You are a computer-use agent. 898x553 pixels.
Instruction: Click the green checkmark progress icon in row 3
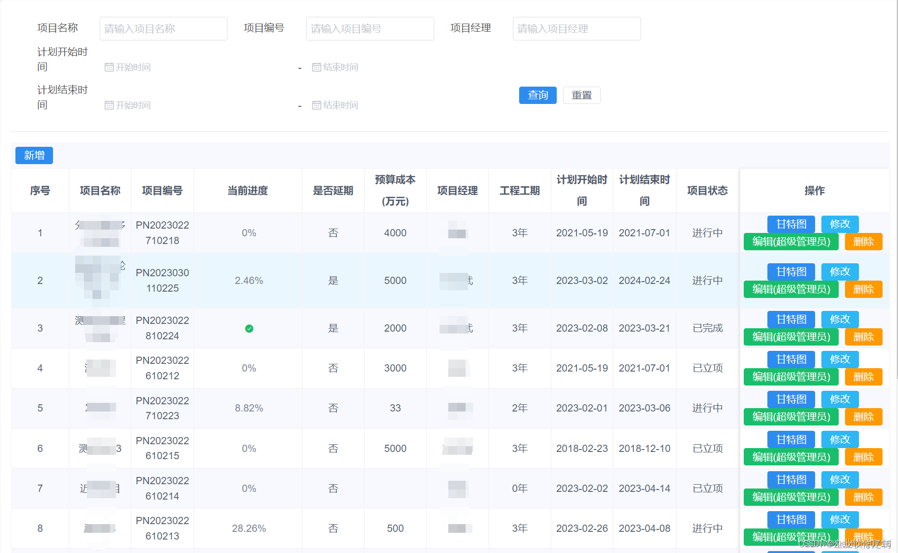pyautogui.click(x=249, y=329)
